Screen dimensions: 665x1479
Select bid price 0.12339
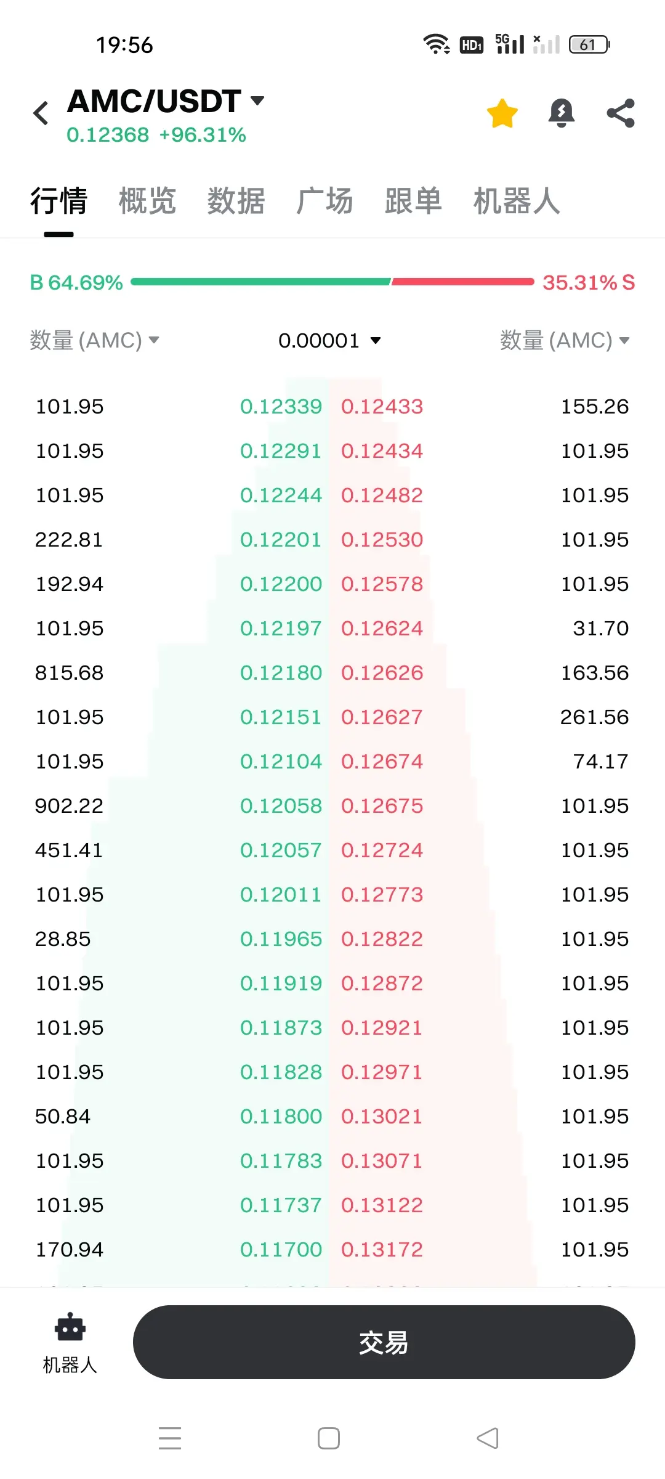pyautogui.click(x=281, y=407)
